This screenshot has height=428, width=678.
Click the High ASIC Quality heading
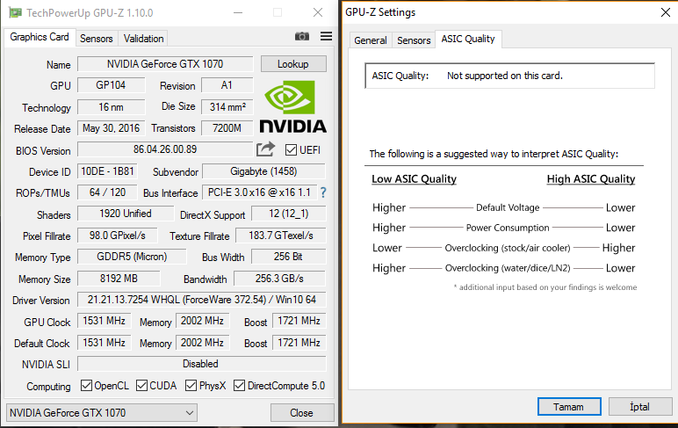point(591,179)
